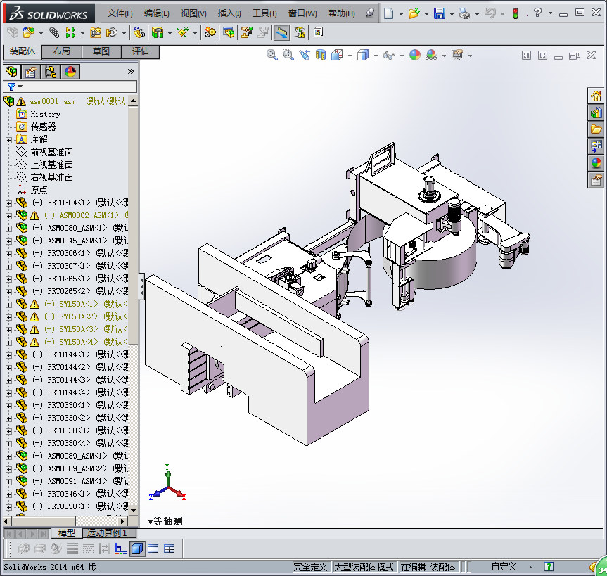Click the Mate paperclip icon
The image size is (607, 576).
pos(54,32)
